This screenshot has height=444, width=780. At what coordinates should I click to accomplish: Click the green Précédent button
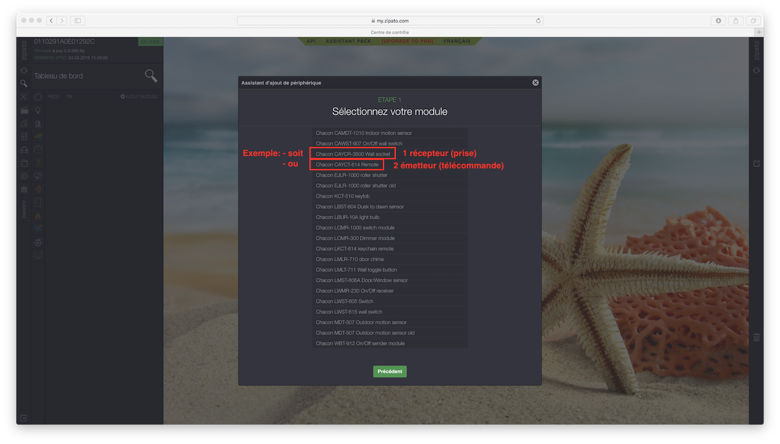click(x=389, y=372)
